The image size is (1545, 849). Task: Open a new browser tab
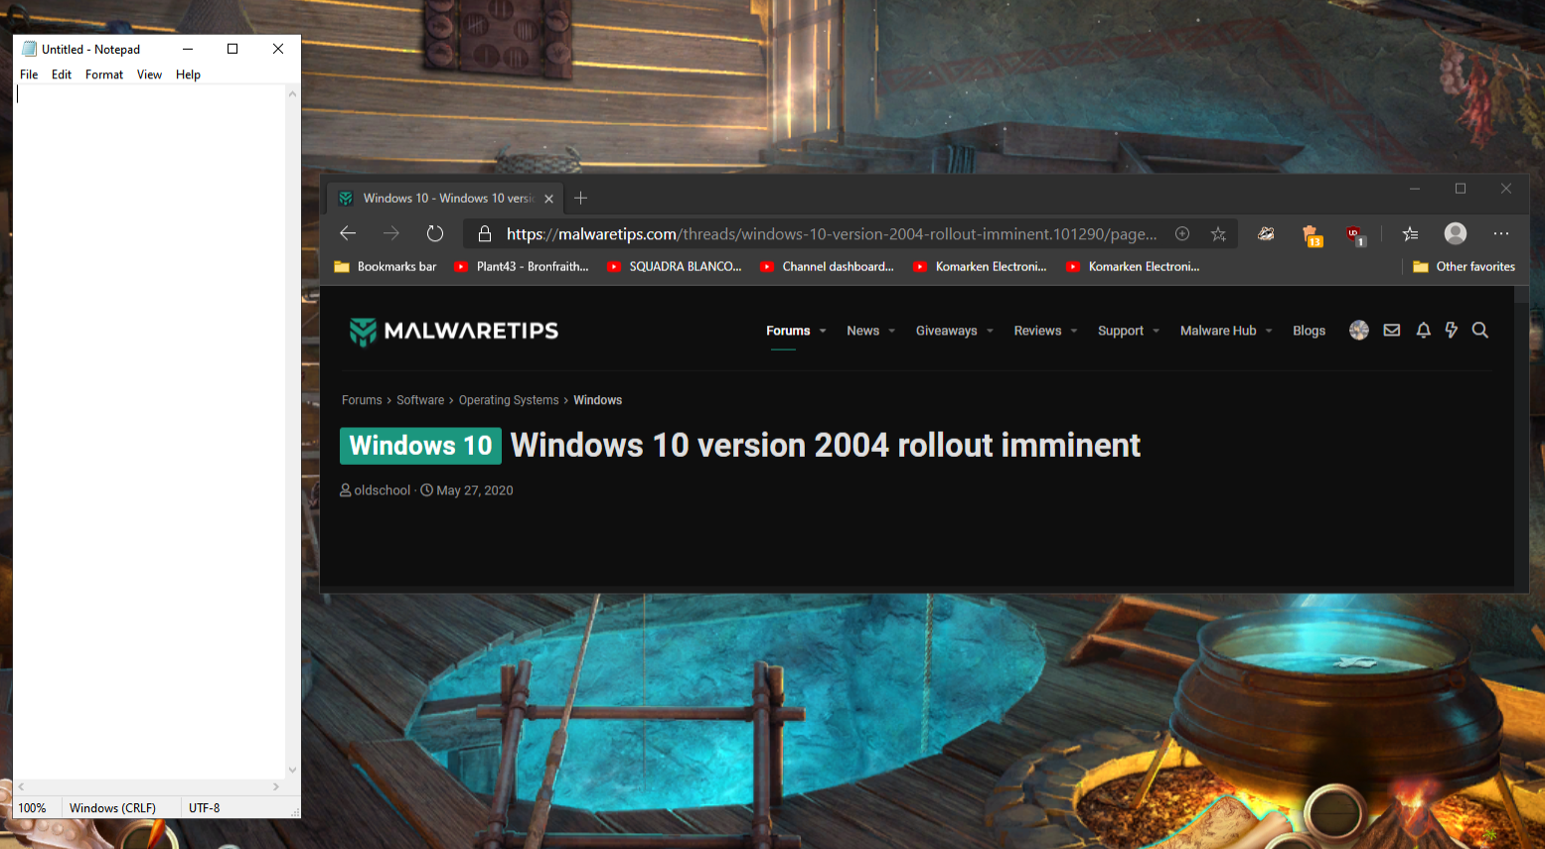pyautogui.click(x=581, y=198)
